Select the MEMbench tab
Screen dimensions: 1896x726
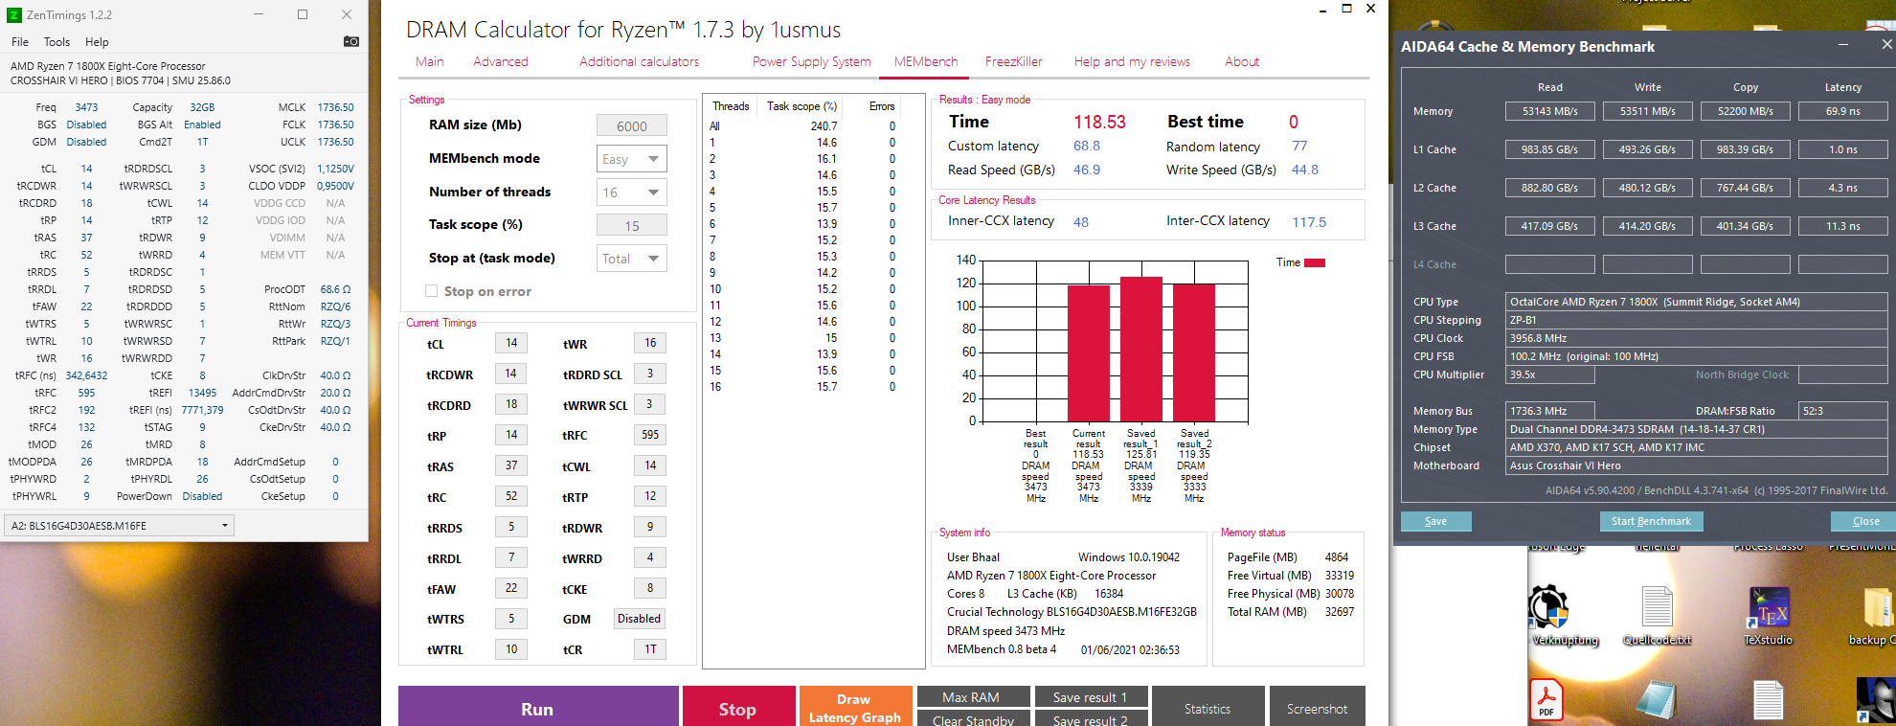[925, 61]
